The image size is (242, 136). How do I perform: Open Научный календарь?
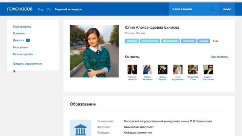[x=68, y=9]
